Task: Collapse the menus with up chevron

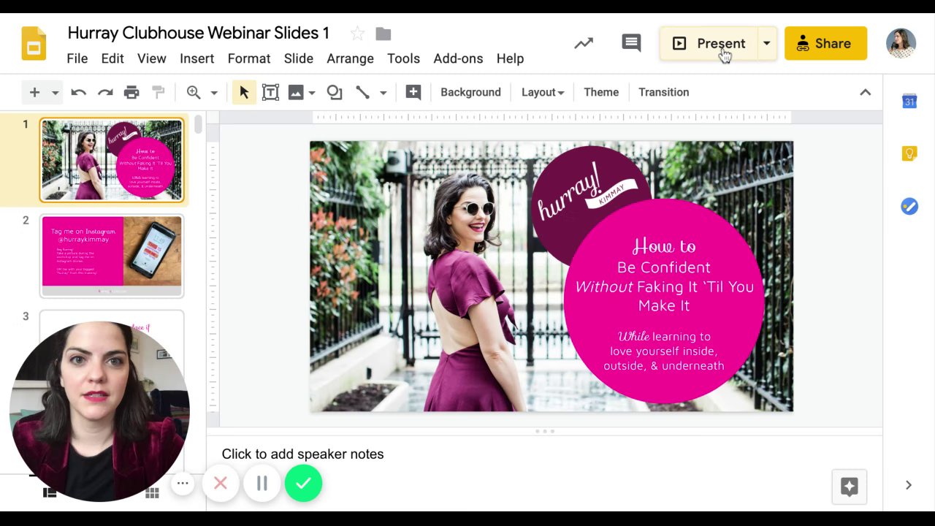Action: [865, 92]
